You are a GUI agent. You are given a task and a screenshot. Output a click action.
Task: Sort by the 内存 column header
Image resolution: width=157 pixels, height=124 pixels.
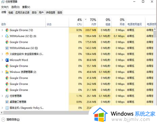pyautogui.click(x=90, y=22)
